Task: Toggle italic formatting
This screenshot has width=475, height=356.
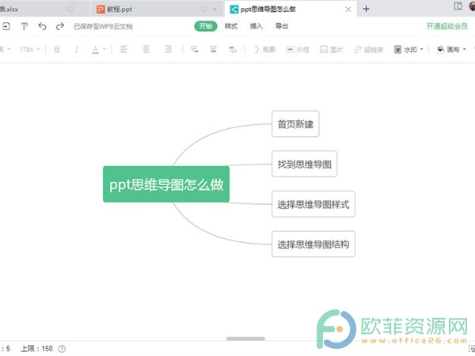Action: pos(77,49)
